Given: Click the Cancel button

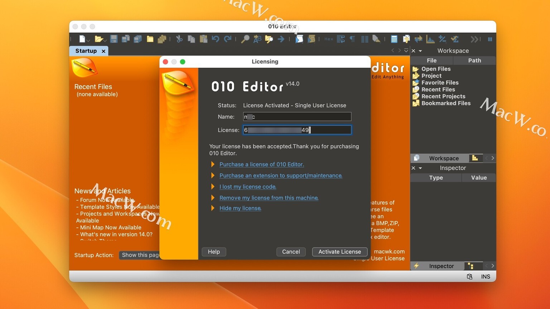Looking at the screenshot, I should (291, 252).
